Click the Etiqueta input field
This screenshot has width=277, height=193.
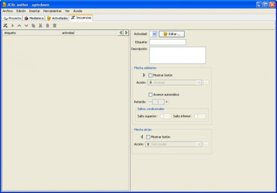(168, 42)
